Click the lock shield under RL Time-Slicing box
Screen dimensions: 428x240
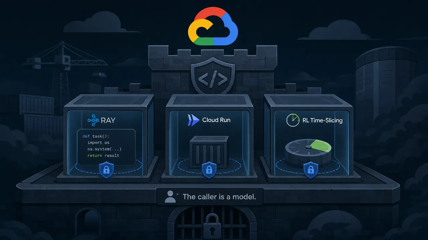(310, 170)
